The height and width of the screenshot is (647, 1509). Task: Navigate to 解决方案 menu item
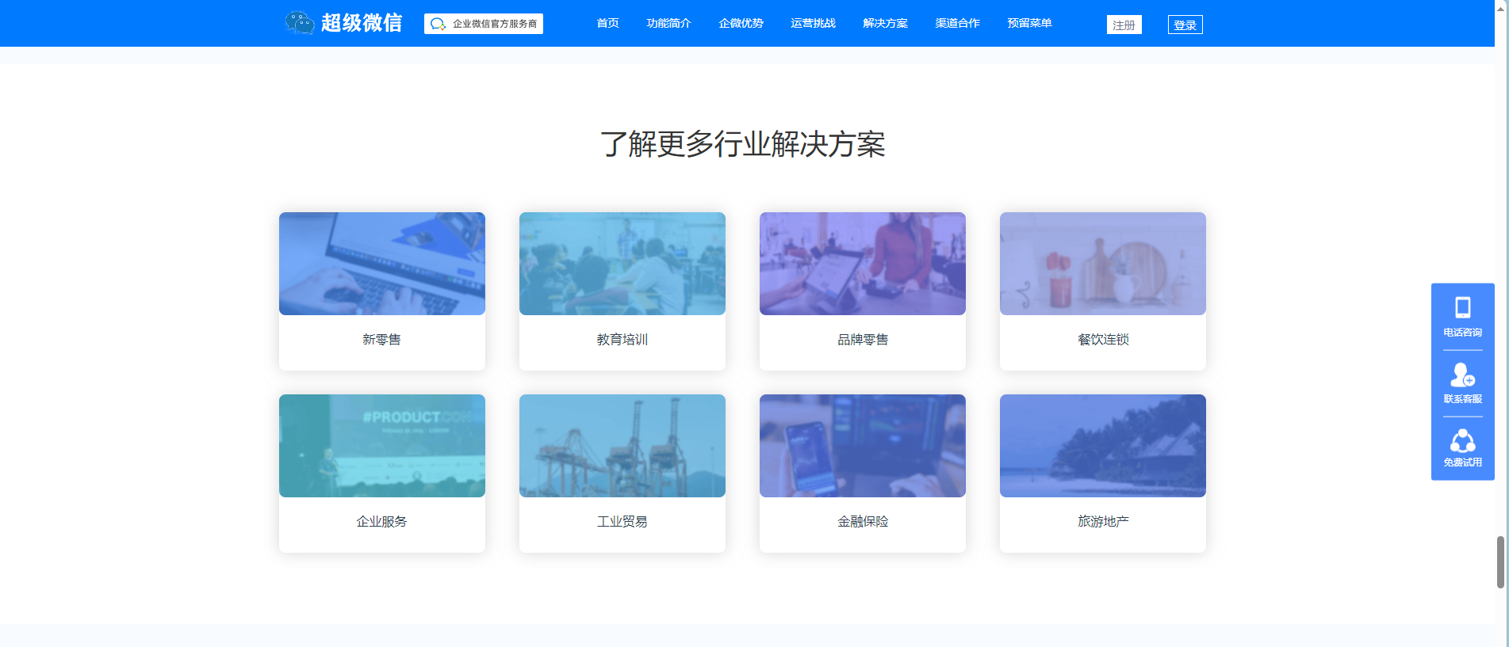tap(885, 24)
